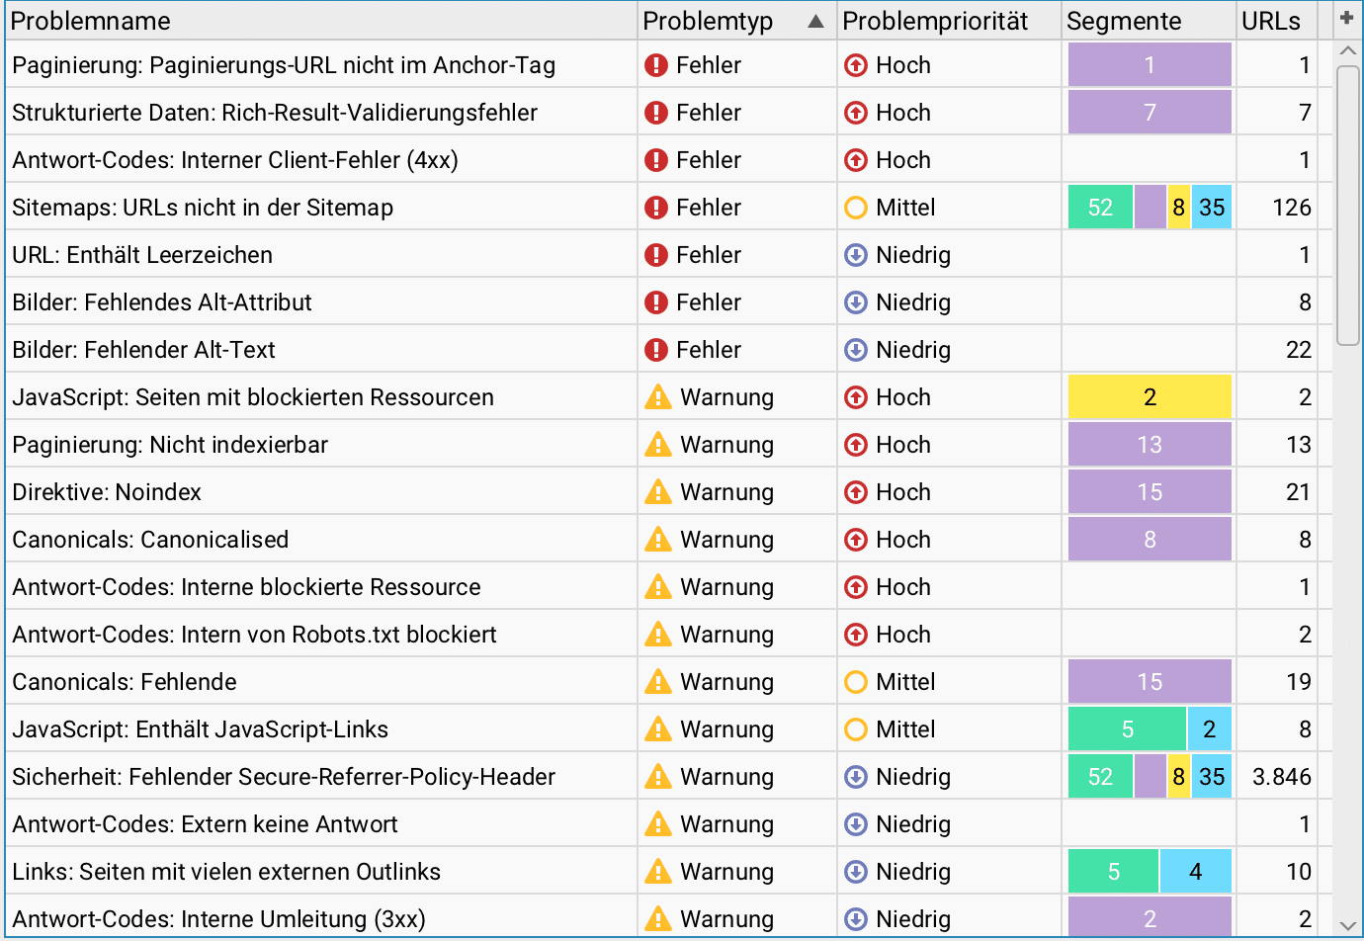Click sort arrow in Problemtyp column header

(x=815, y=21)
